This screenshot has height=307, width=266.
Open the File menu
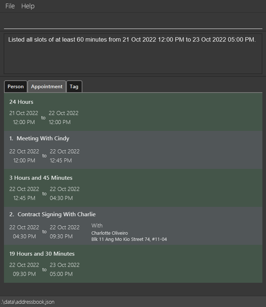(x=10, y=6)
